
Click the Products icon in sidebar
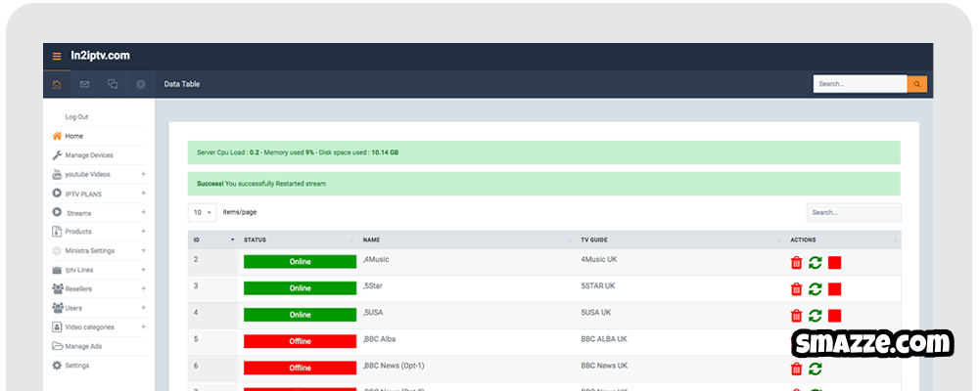(x=57, y=232)
